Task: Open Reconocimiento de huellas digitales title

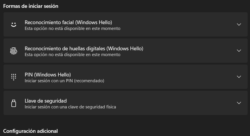Action: click(84, 49)
